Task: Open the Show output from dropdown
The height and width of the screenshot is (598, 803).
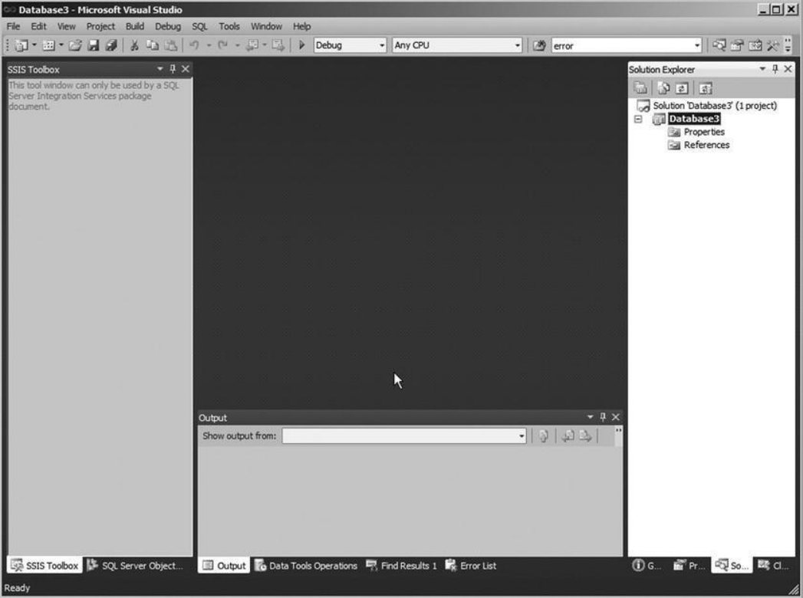Action: (x=522, y=435)
